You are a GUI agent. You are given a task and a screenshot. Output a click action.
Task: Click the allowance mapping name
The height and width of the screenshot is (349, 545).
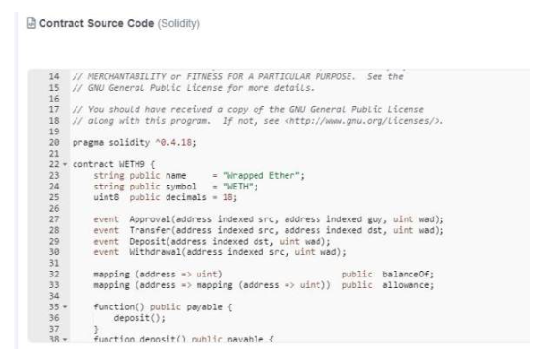click(406, 285)
